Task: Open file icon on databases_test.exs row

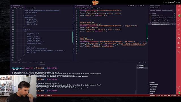Action: [x=169, y=24]
